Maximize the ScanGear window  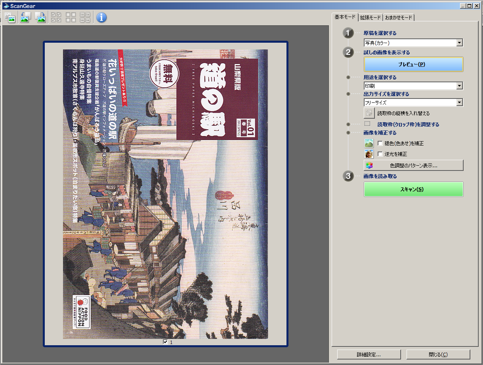coord(469,6)
